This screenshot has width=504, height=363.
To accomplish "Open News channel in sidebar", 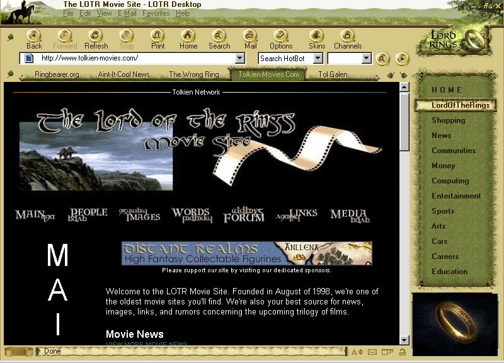I will 442,135.
